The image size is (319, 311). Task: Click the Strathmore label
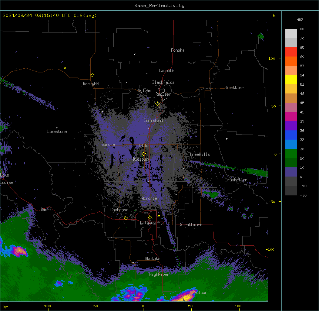pos(191,225)
